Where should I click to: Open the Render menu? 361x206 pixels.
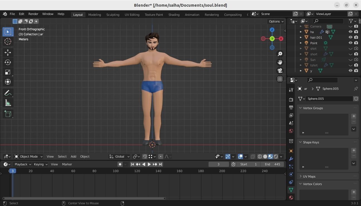pyautogui.click(x=33, y=14)
